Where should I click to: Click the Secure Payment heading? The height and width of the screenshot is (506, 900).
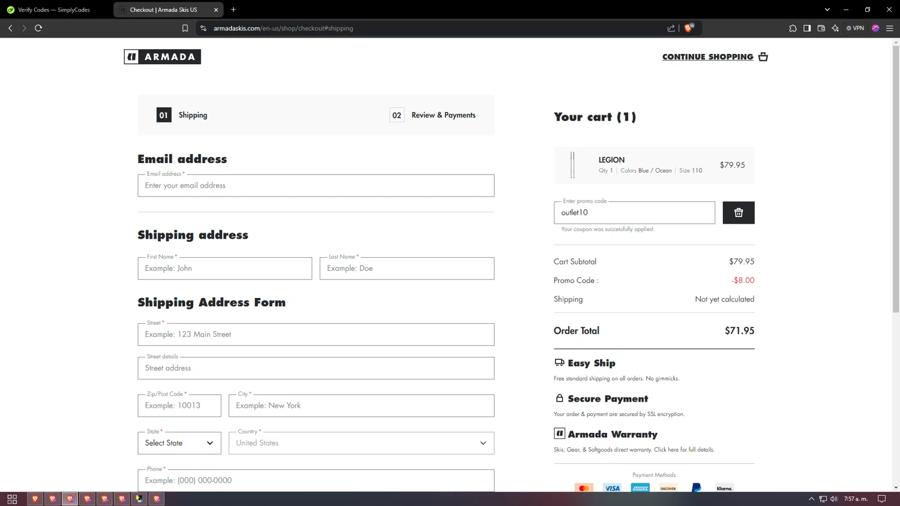(608, 399)
